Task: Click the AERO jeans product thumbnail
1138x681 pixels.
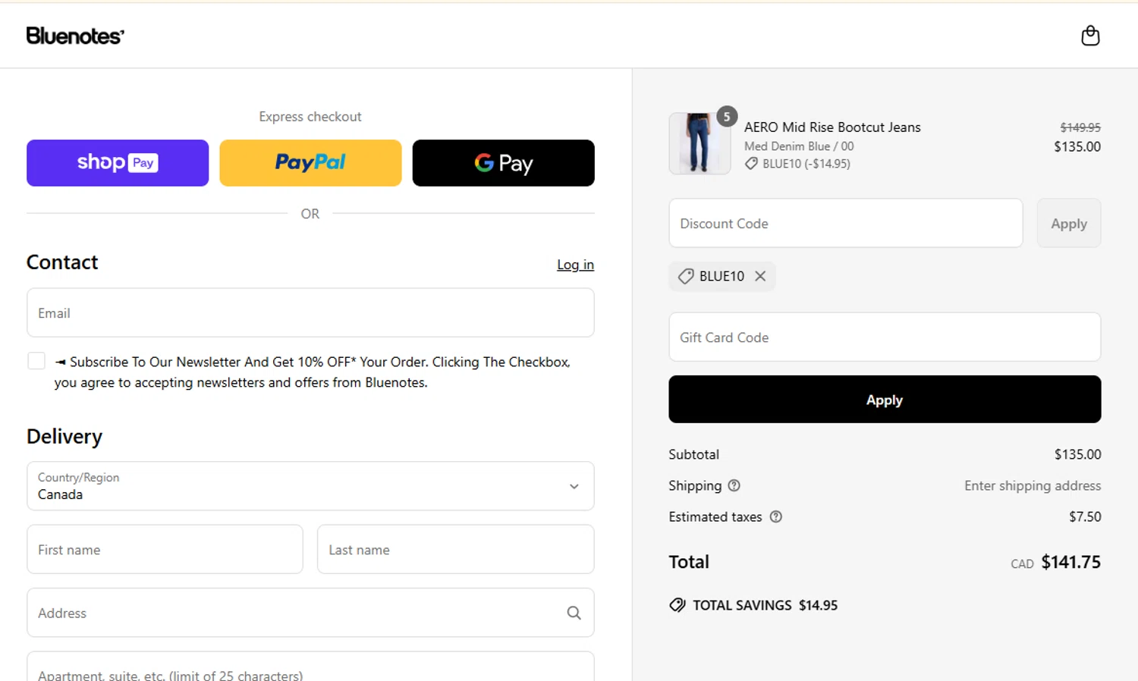Action: click(x=699, y=143)
